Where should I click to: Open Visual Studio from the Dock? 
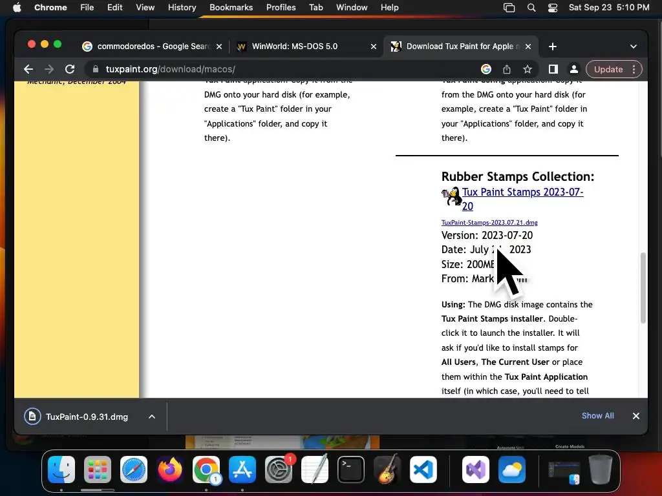coord(476,470)
